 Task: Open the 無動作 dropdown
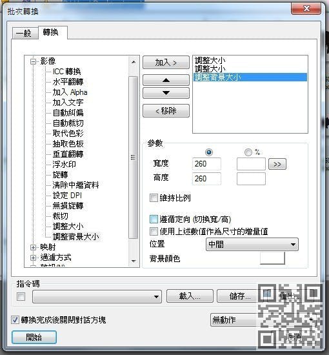(263, 320)
